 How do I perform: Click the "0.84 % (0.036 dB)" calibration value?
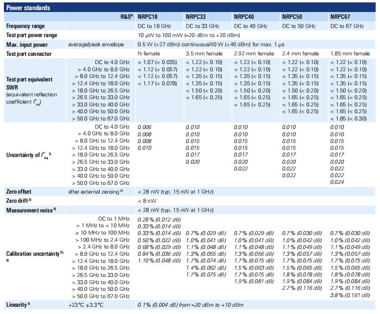point(159,254)
